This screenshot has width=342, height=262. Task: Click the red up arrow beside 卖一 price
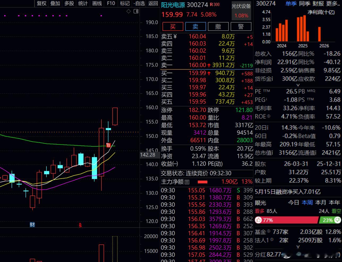[209, 65]
